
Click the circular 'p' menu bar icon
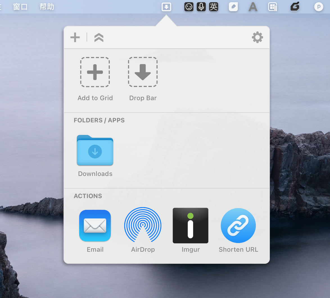click(x=318, y=7)
